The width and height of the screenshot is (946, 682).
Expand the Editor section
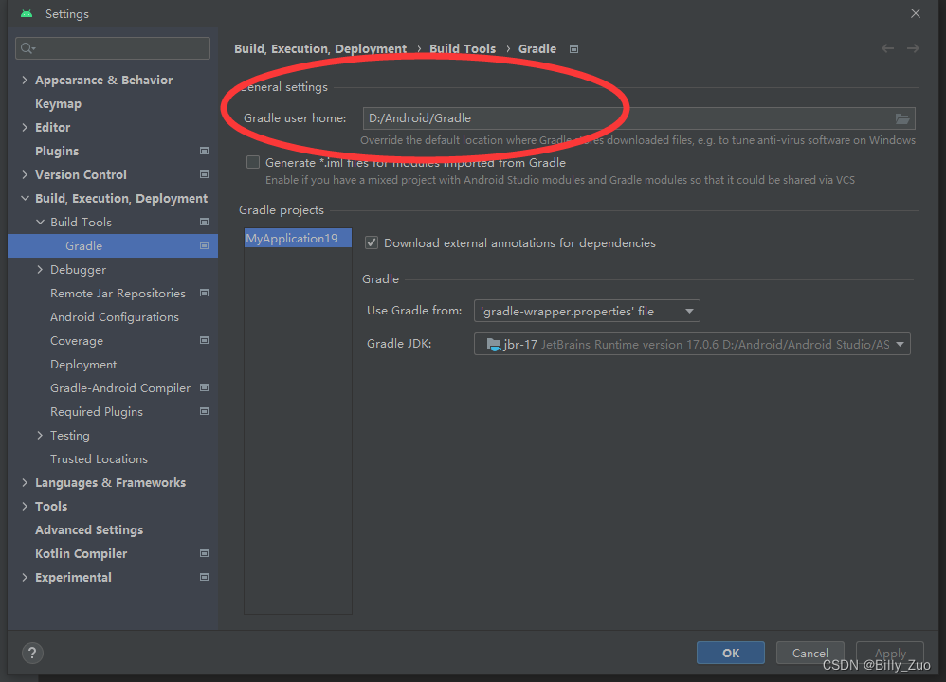tap(25, 127)
